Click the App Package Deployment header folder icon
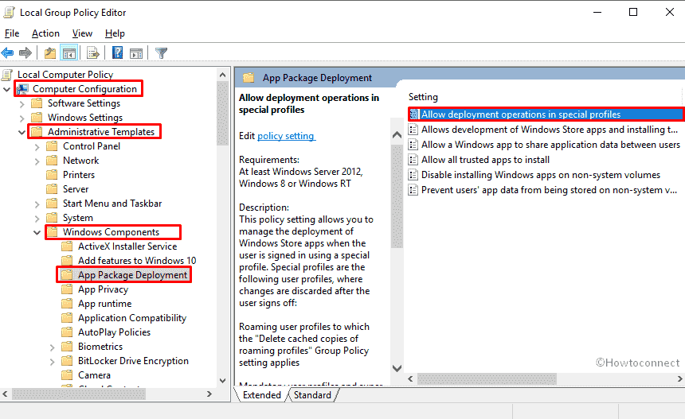685x419 pixels. pyautogui.click(x=249, y=78)
